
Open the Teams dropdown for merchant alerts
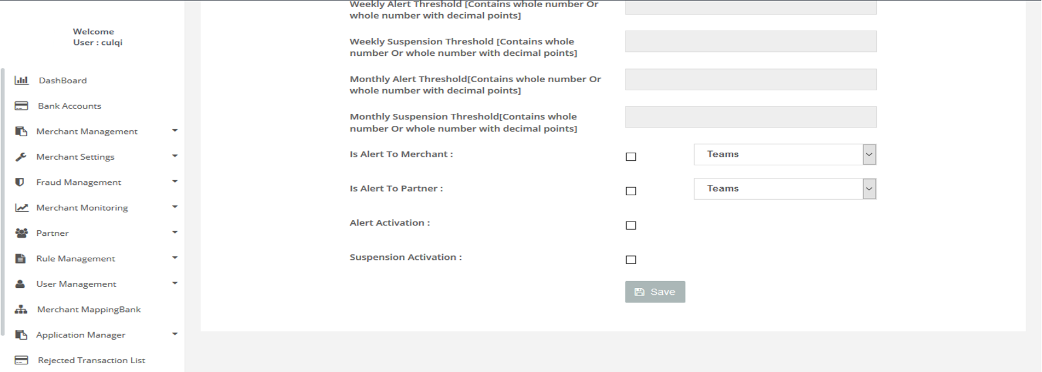click(x=785, y=154)
